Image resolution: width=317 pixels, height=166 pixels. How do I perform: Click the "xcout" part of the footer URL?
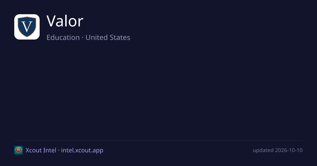[x=81, y=151]
